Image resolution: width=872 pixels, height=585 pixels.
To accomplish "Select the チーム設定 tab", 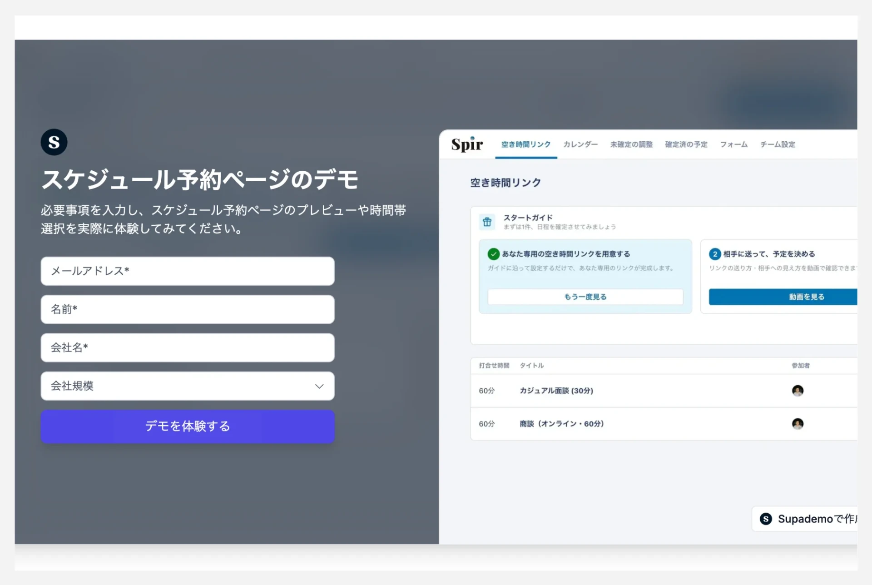I will click(778, 144).
